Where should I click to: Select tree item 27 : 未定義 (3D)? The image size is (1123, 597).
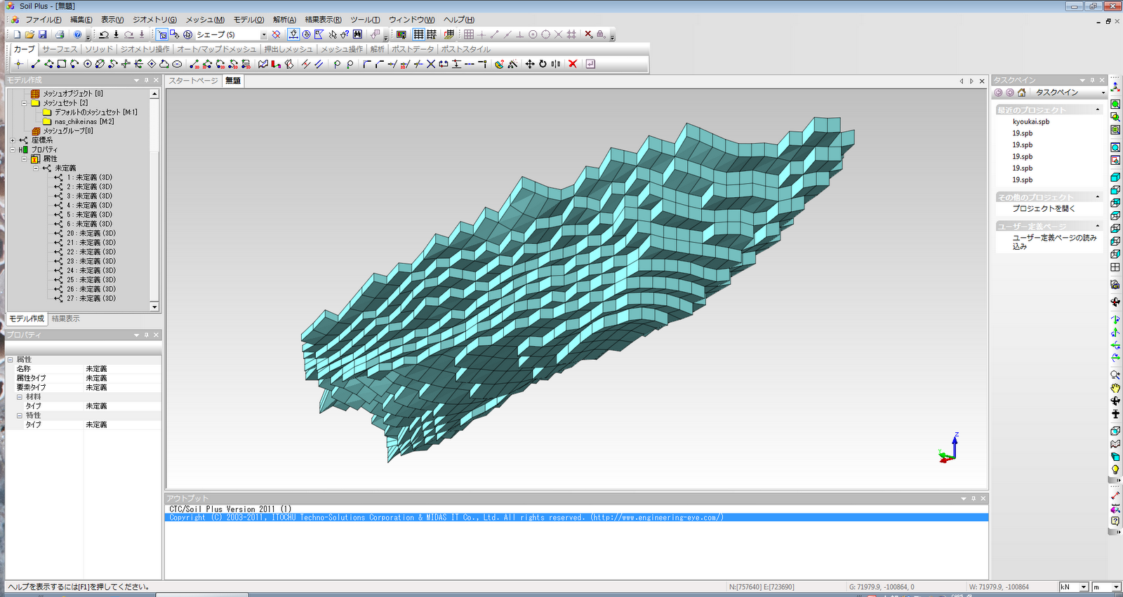coord(91,299)
